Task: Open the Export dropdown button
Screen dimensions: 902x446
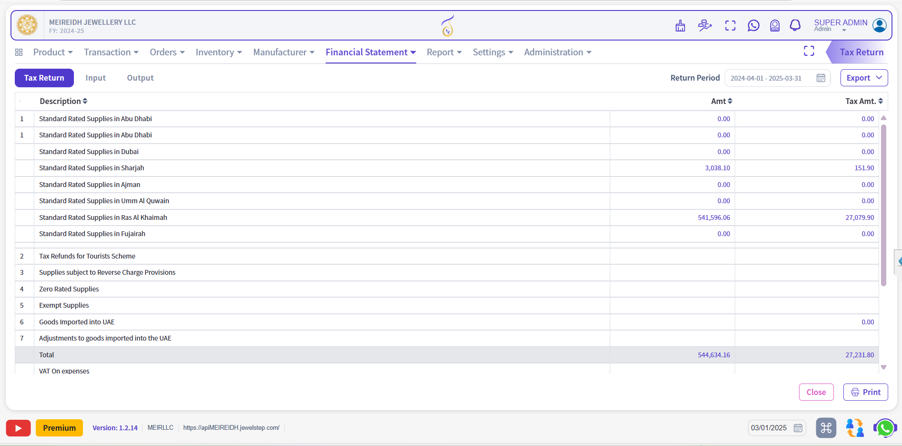Action: pyautogui.click(x=864, y=78)
